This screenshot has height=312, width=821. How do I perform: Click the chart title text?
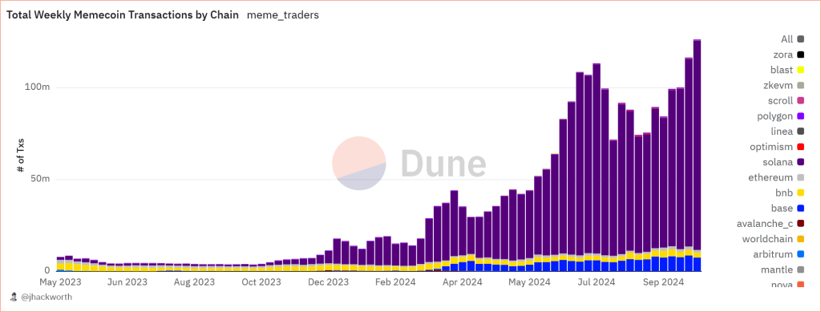[123, 15]
